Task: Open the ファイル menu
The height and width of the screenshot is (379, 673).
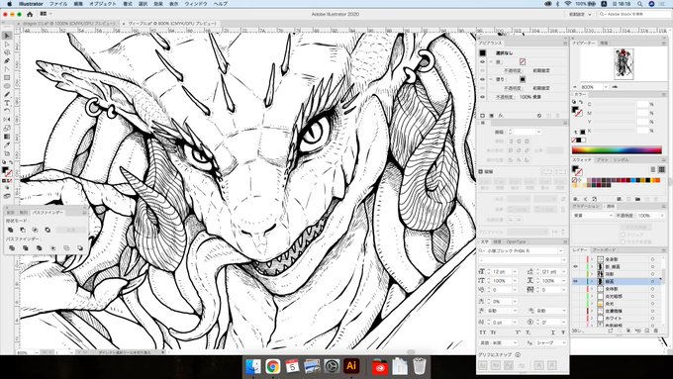Action: (x=58, y=4)
